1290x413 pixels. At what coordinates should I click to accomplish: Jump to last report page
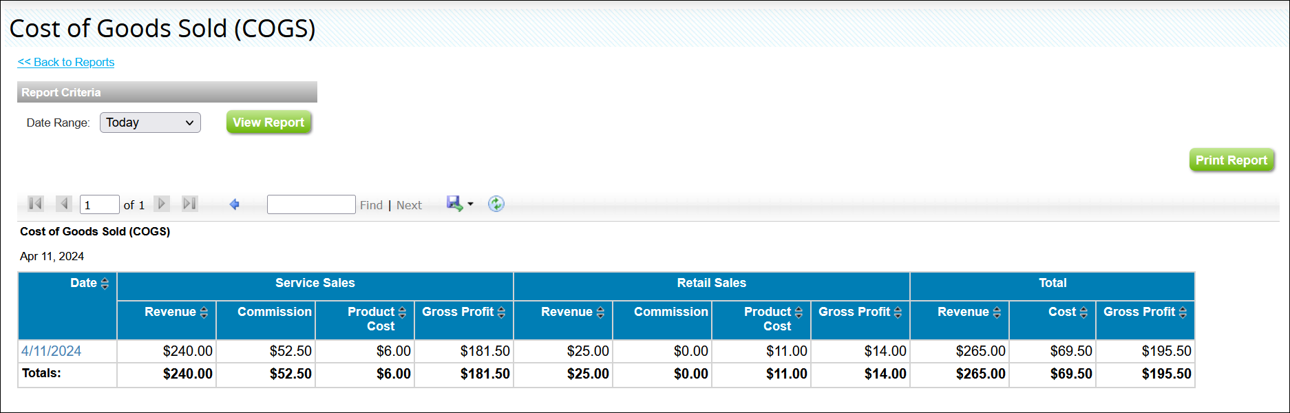pos(189,204)
